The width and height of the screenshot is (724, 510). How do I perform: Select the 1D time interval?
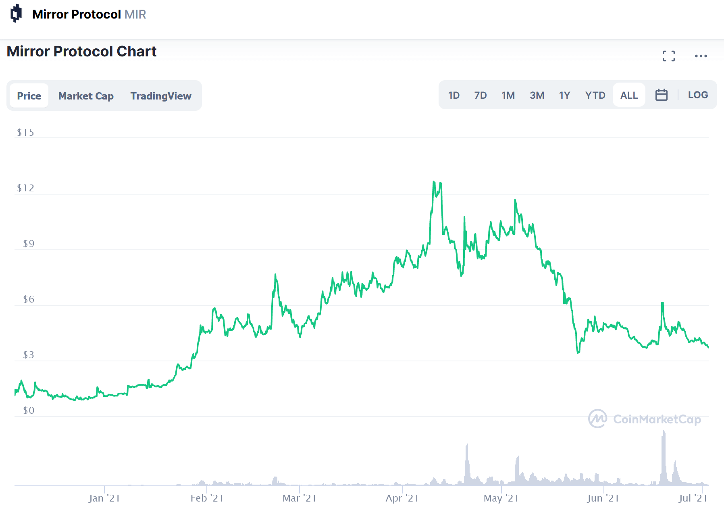click(454, 95)
